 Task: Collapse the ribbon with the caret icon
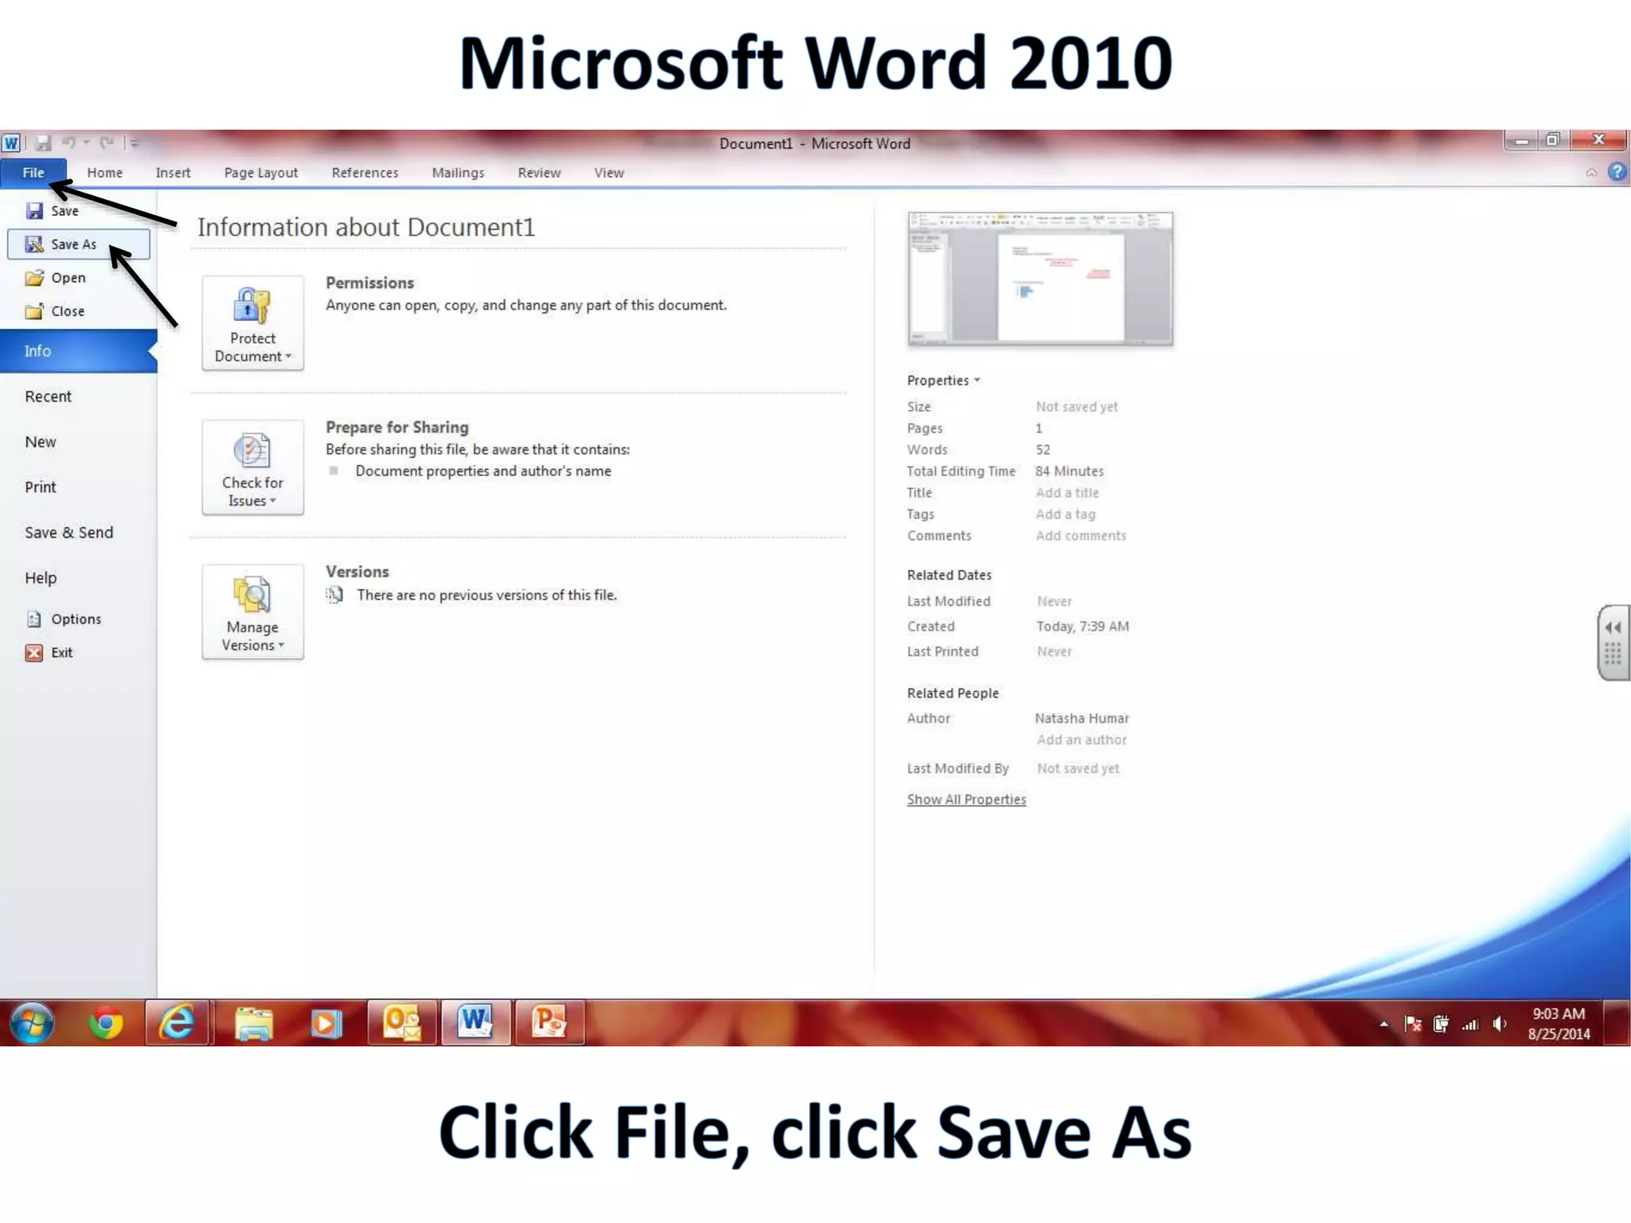(x=1591, y=173)
